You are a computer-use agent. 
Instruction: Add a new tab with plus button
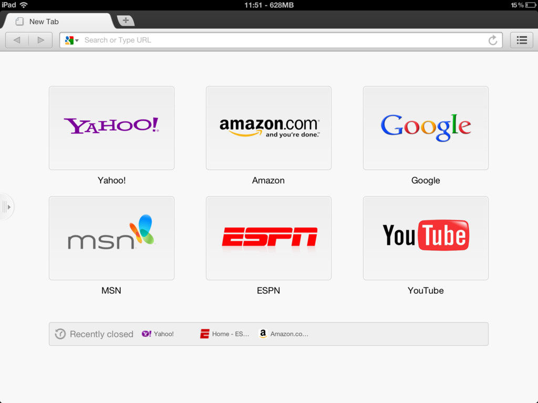(x=126, y=20)
